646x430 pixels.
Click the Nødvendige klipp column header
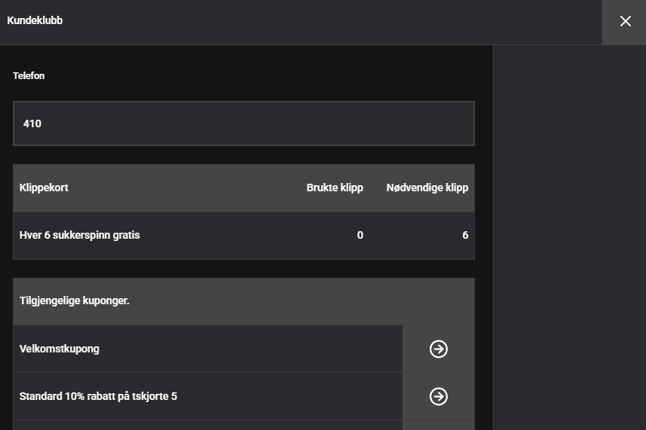click(427, 188)
